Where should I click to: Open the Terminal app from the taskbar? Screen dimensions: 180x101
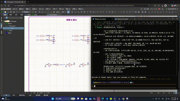click(x=115, y=99)
